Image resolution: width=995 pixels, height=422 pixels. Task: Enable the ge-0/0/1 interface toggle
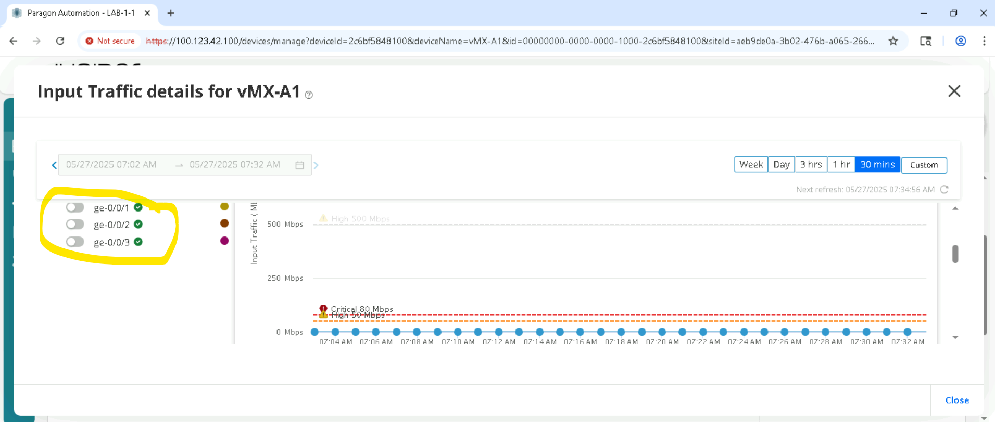click(x=75, y=207)
